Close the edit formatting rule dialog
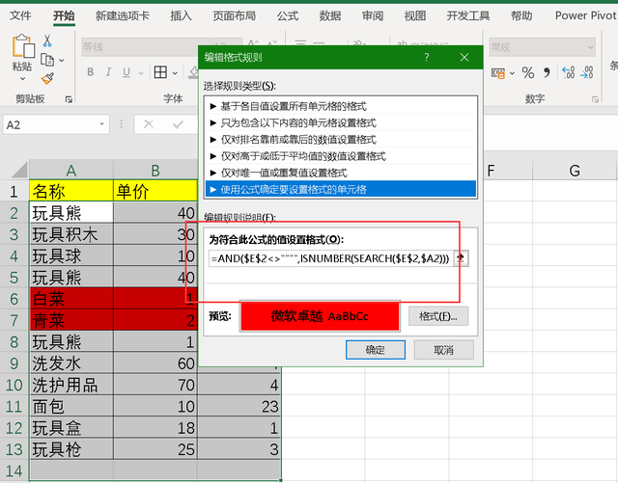The width and height of the screenshot is (618, 483). coord(464,58)
